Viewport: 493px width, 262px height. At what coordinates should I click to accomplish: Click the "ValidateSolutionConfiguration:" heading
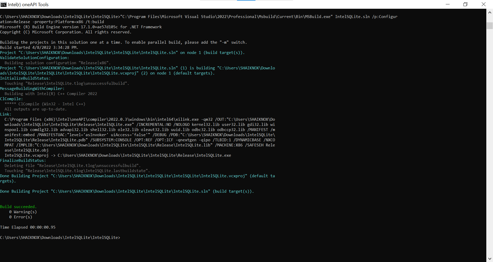[34, 58]
